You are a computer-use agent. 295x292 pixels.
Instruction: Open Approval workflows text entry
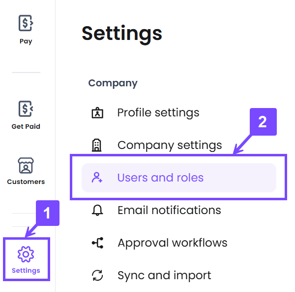tap(172, 243)
